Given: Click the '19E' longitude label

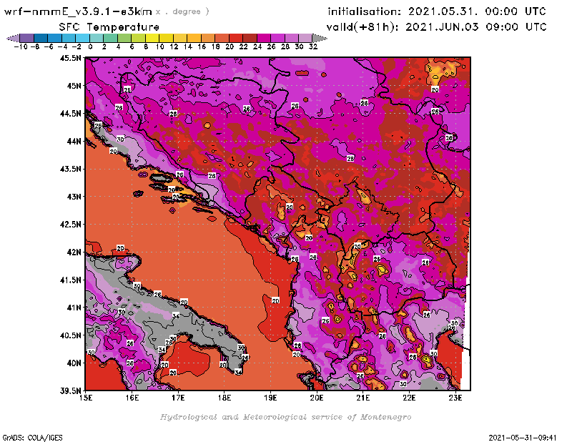Looking at the screenshot, I should point(271,398).
